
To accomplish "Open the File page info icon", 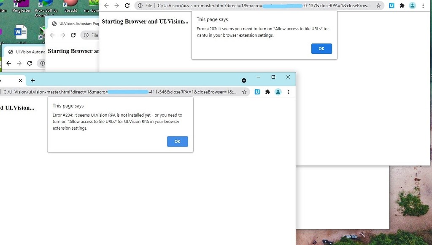I will [x=140, y=6].
